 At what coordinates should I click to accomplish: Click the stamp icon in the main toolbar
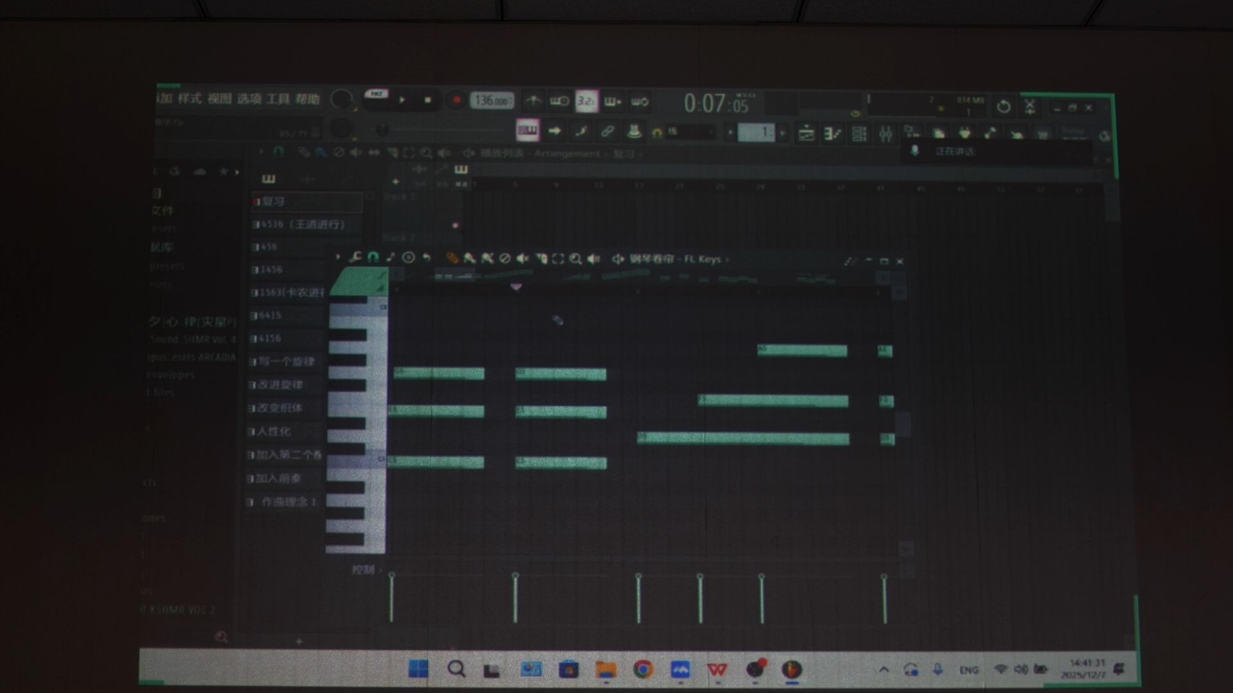click(634, 132)
